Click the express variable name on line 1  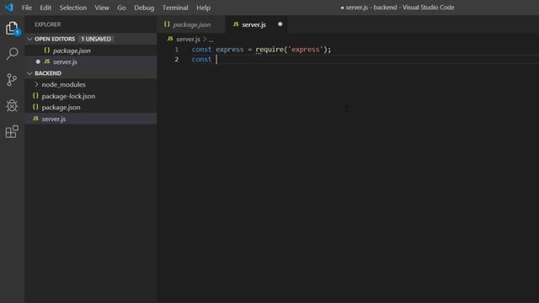click(230, 50)
